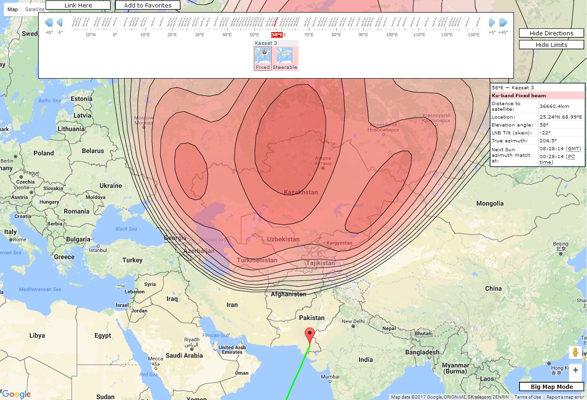The width and height of the screenshot is (587, 400).
Task: Click the Moscow city label
Action: tap(144, 120)
